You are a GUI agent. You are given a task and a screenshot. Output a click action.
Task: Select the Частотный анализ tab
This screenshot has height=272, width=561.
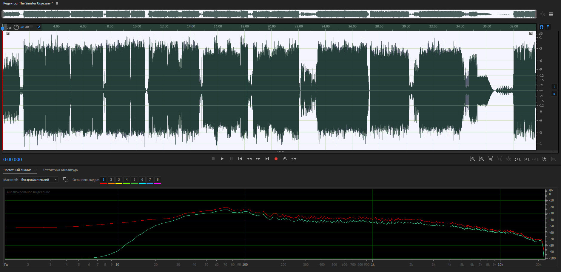pos(17,170)
